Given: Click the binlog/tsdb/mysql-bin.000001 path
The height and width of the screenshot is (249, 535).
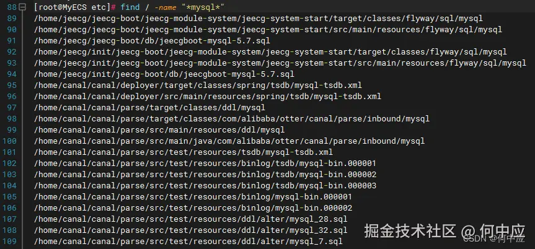Looking at the screenshot, I should coord(205,164).
